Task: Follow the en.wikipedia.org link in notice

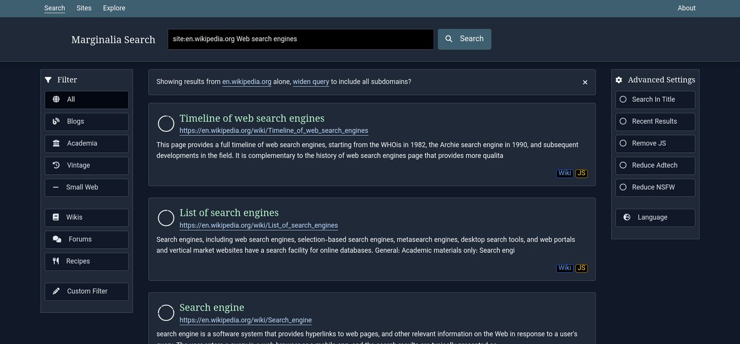Action: 247,82
